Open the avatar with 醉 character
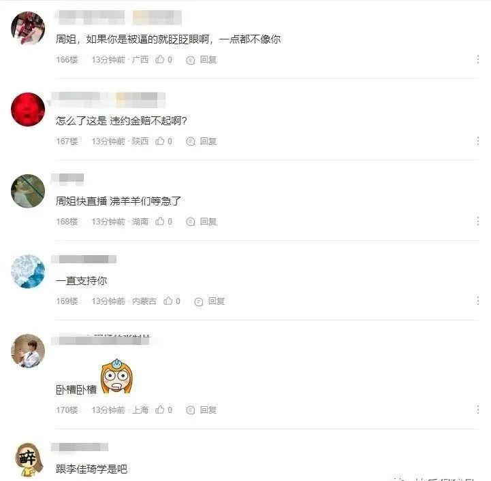The width and height of the screenshot is (491, 481). click(29, 459)
